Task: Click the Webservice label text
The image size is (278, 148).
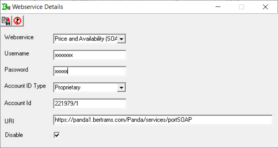Action: click(x=19, y=37)
